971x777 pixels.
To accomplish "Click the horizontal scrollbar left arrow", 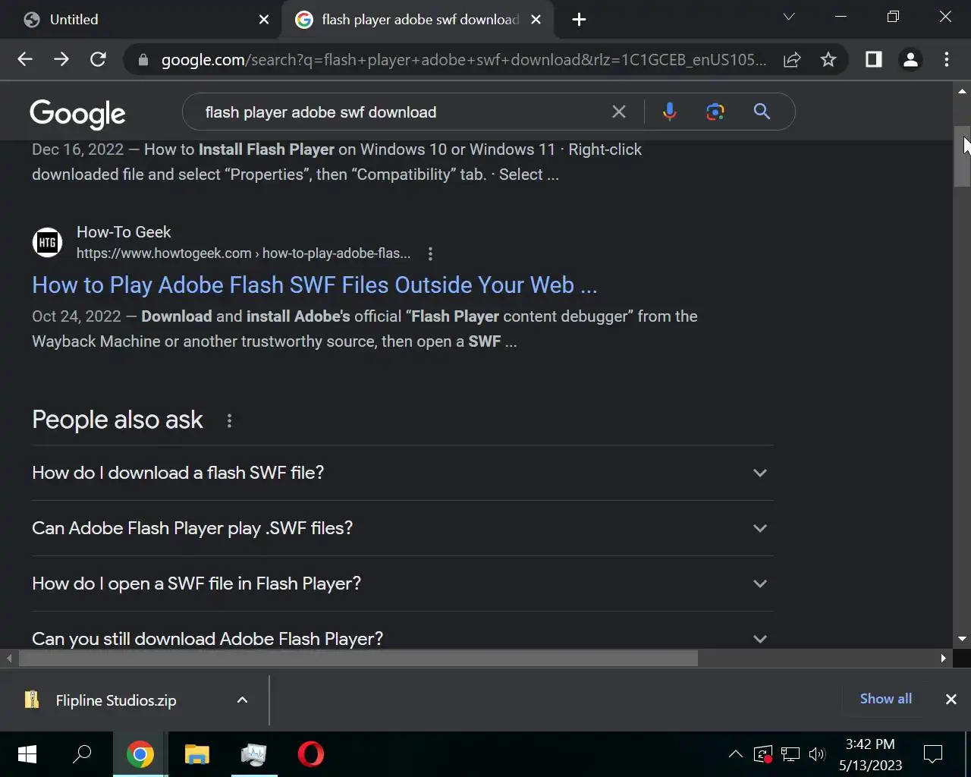I will (9, 658).
